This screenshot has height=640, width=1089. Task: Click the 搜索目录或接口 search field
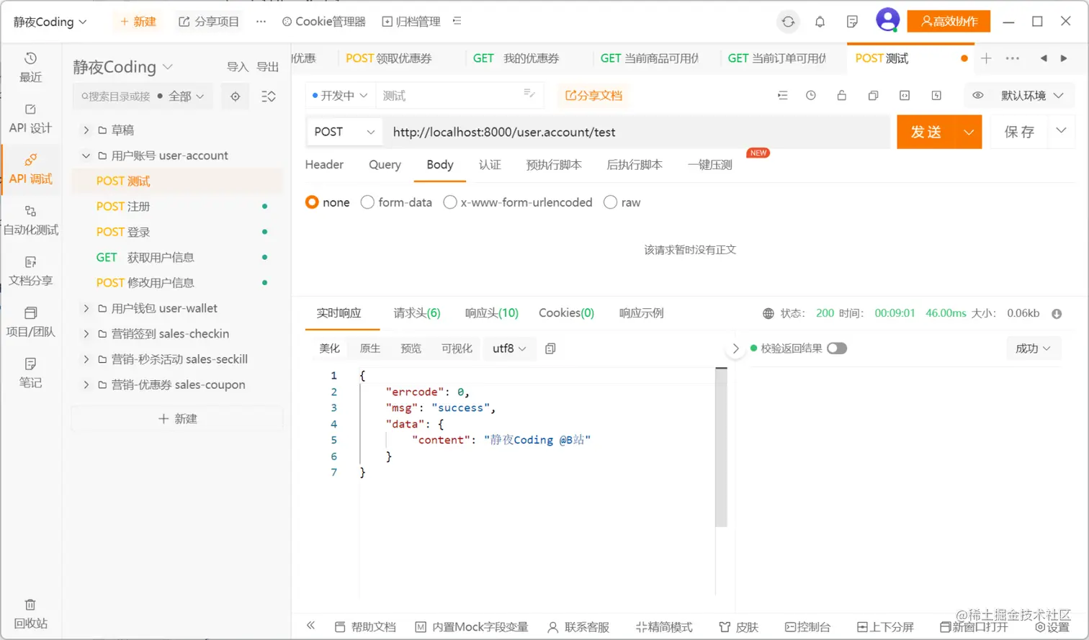[x=116, y=96]
